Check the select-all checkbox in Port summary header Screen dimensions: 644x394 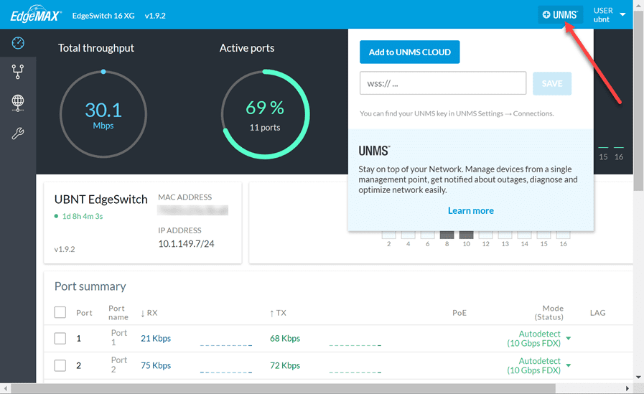pos(60,312)
